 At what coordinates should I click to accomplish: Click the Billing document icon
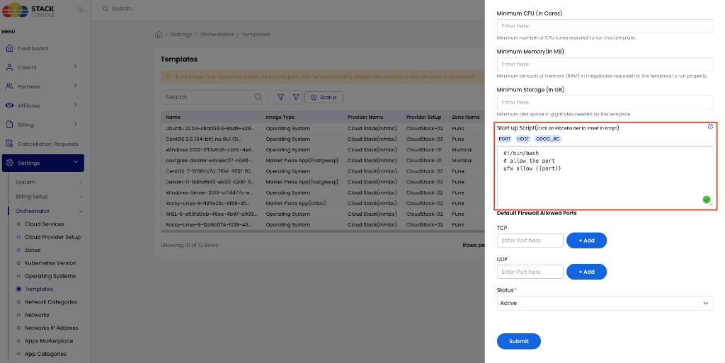(10, 125)
